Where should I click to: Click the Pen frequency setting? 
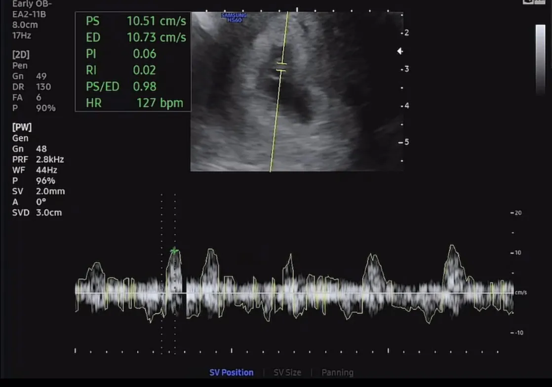pos(20,66)
